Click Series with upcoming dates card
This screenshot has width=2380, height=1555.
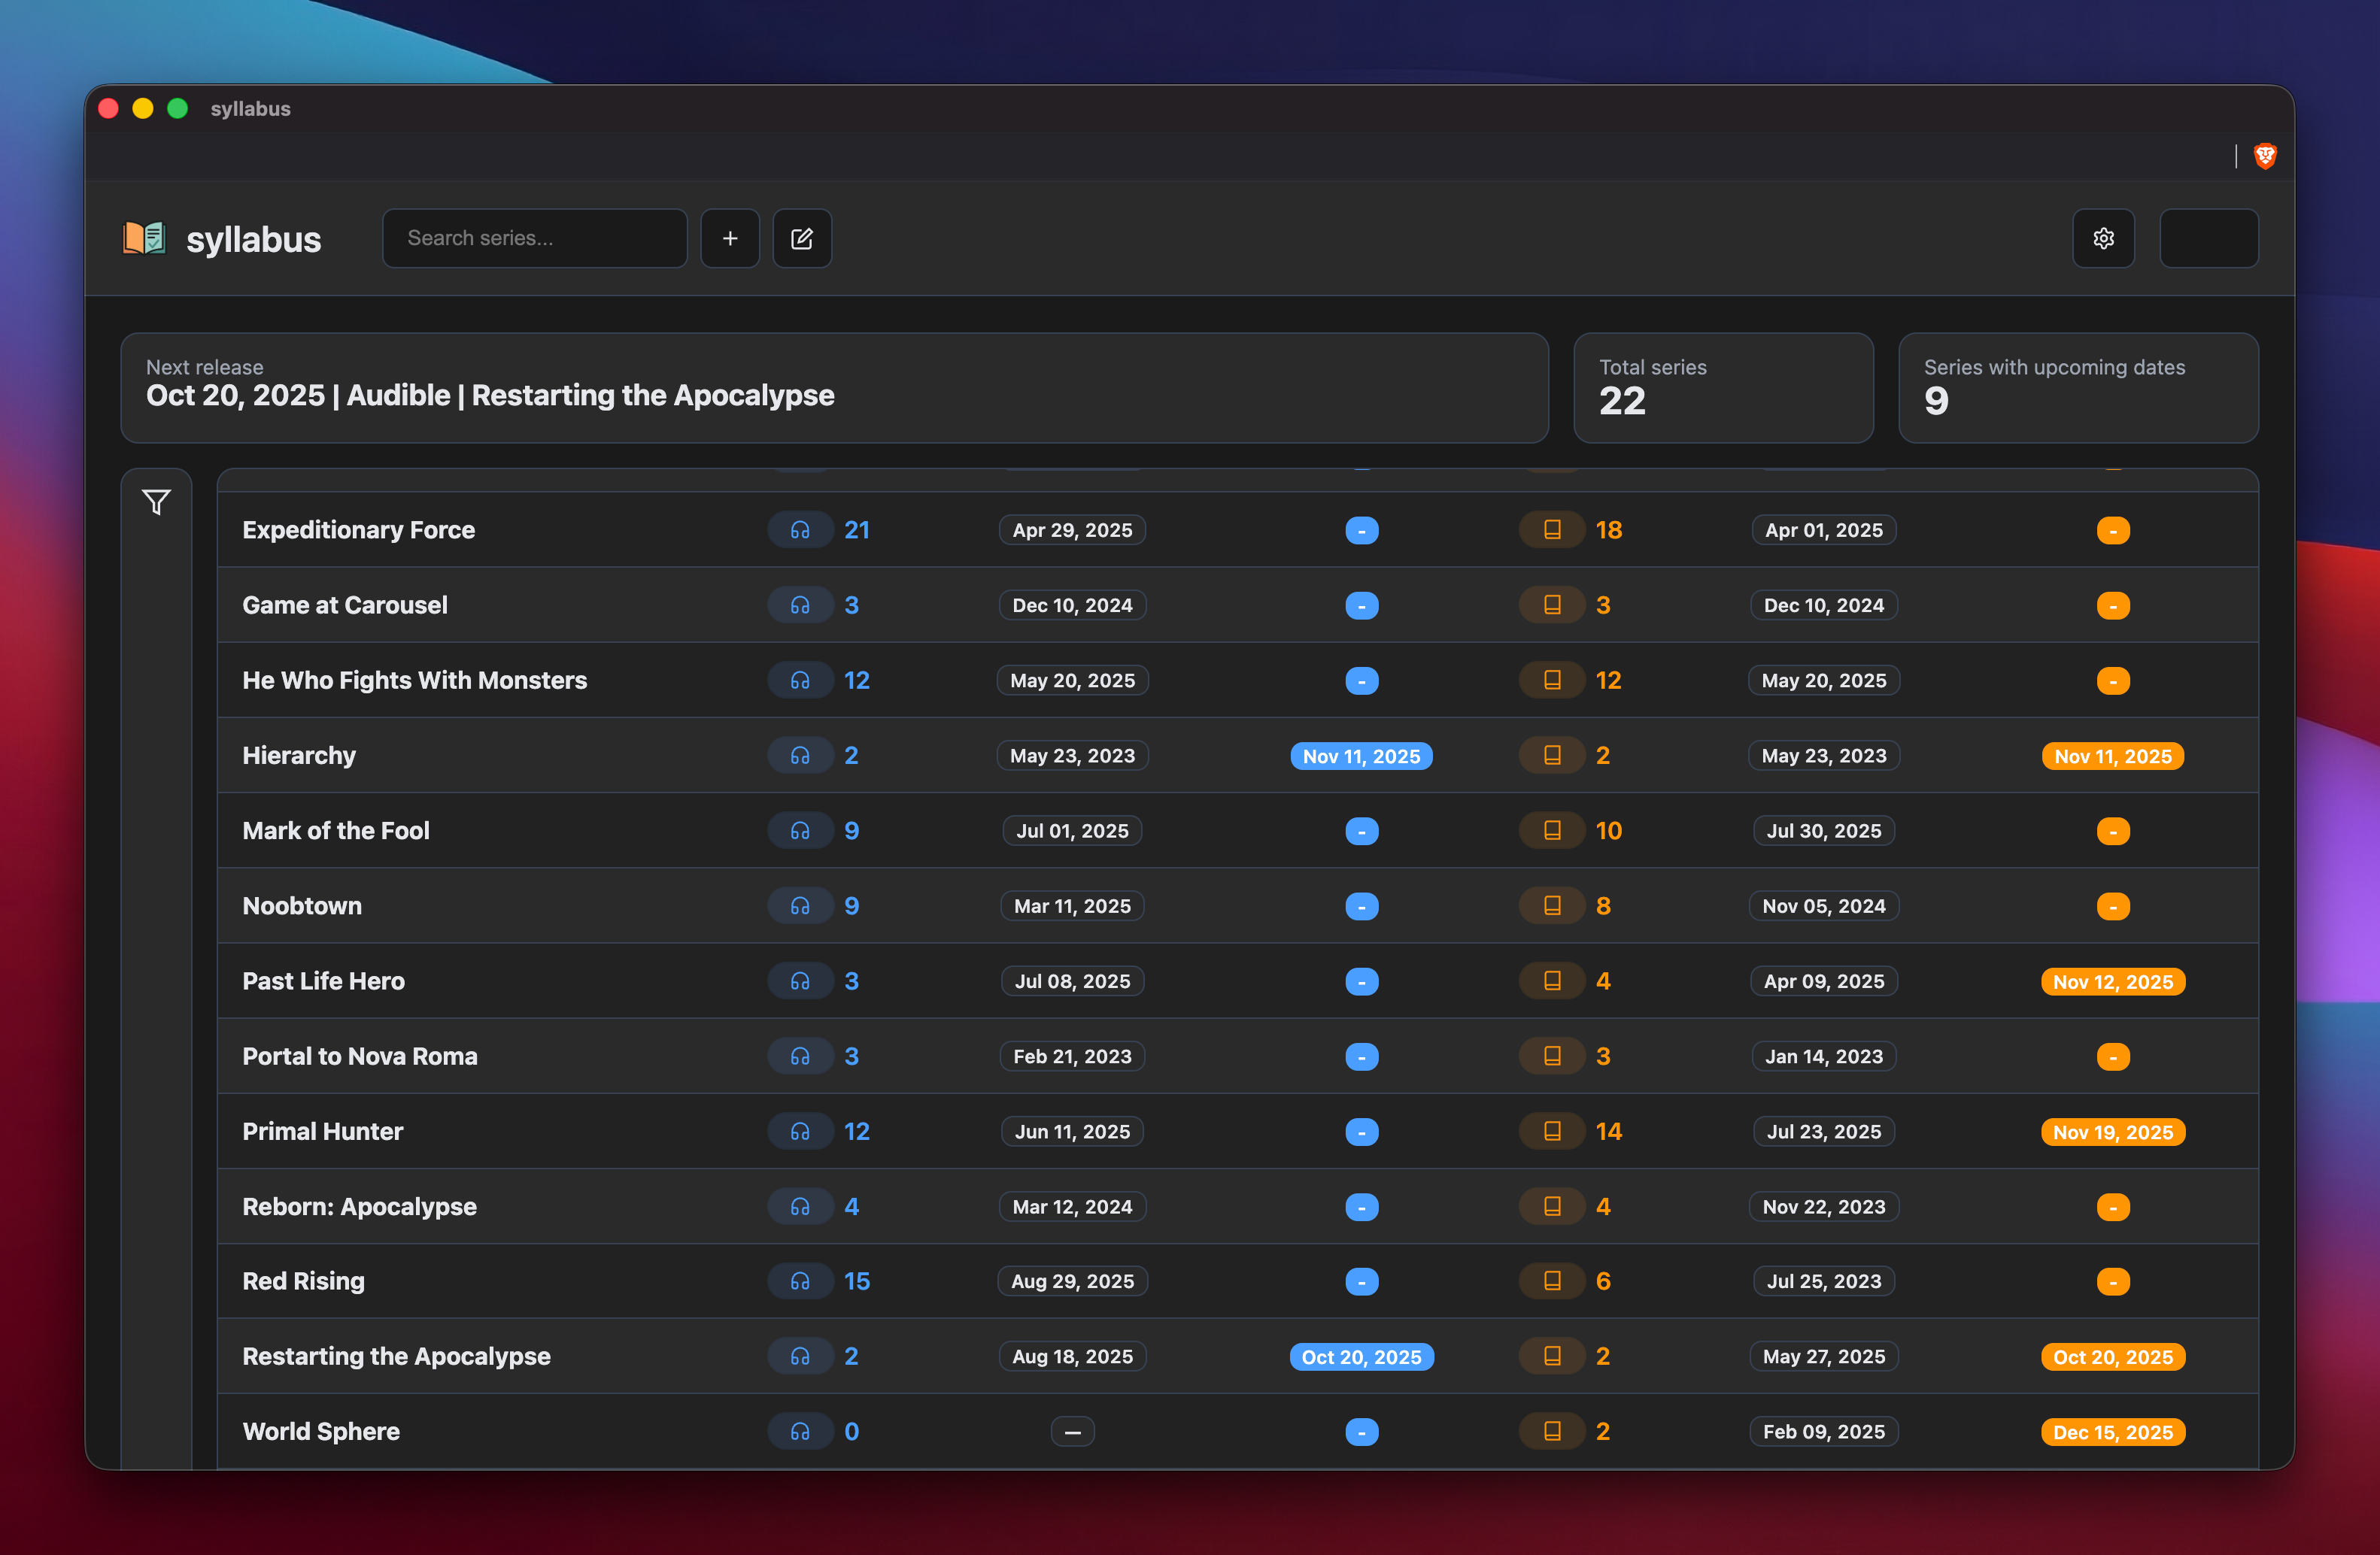2077,388
